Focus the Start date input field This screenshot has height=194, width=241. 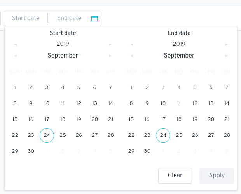coord(26,18)
